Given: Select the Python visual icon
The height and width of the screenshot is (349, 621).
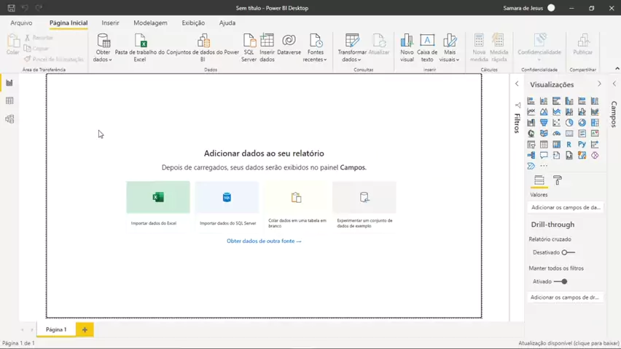Looking at the screenshot, I should [x=582, y=144].
